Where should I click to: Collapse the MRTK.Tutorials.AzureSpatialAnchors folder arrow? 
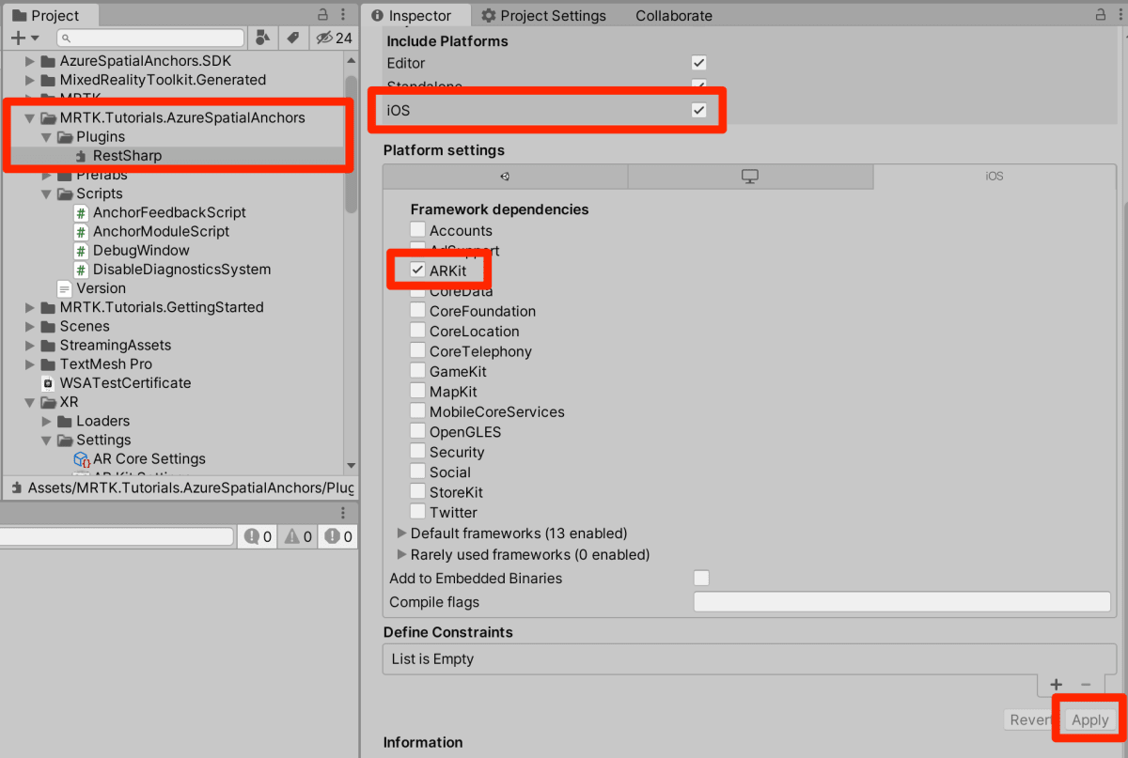point(30,118)
